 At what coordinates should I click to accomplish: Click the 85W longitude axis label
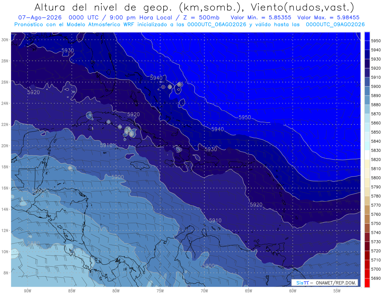(x=72, y=291)
